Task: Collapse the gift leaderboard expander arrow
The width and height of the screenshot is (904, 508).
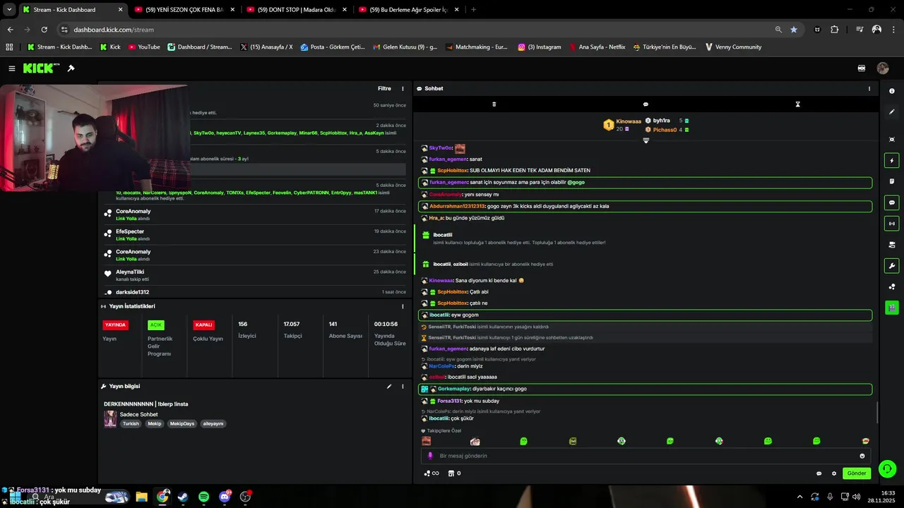Action: (646, 140)
